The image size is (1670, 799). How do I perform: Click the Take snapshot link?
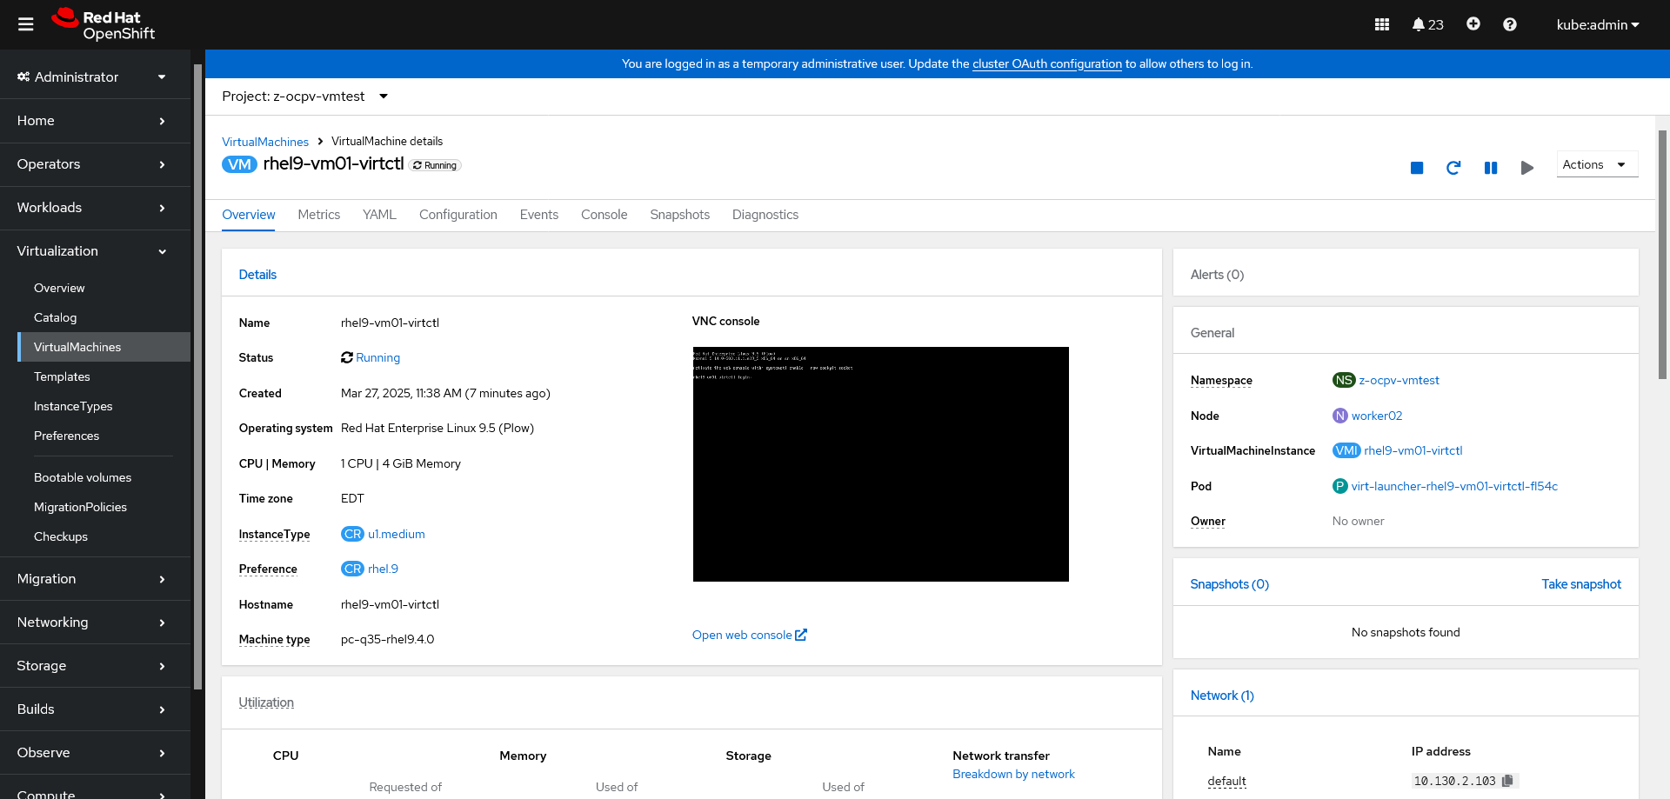pyautogui.click(x=1581, y=584)
